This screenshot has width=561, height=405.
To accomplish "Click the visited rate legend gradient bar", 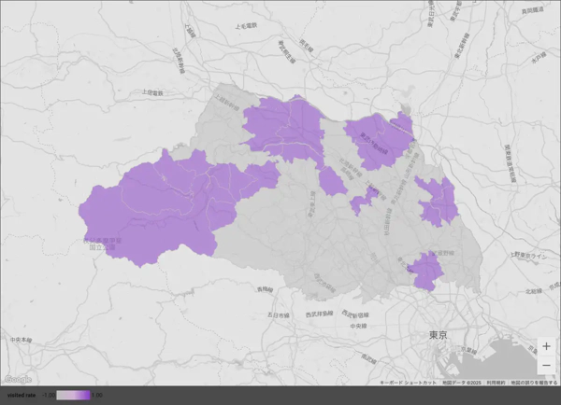I will tap(73, 396).
